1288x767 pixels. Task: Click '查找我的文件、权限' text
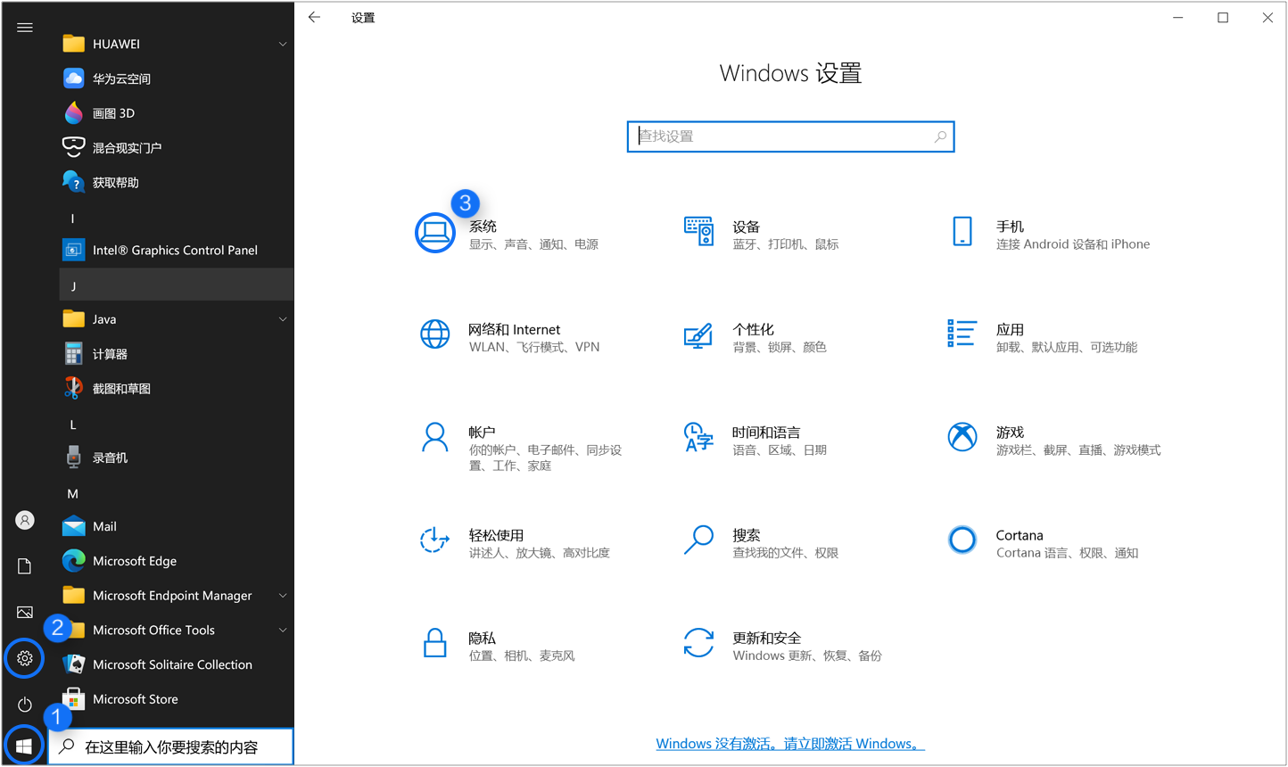(x=786, y=553)
